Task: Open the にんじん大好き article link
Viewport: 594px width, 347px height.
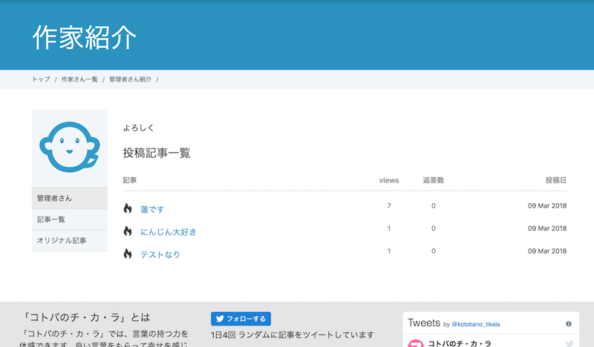Action: click(169, 232)
